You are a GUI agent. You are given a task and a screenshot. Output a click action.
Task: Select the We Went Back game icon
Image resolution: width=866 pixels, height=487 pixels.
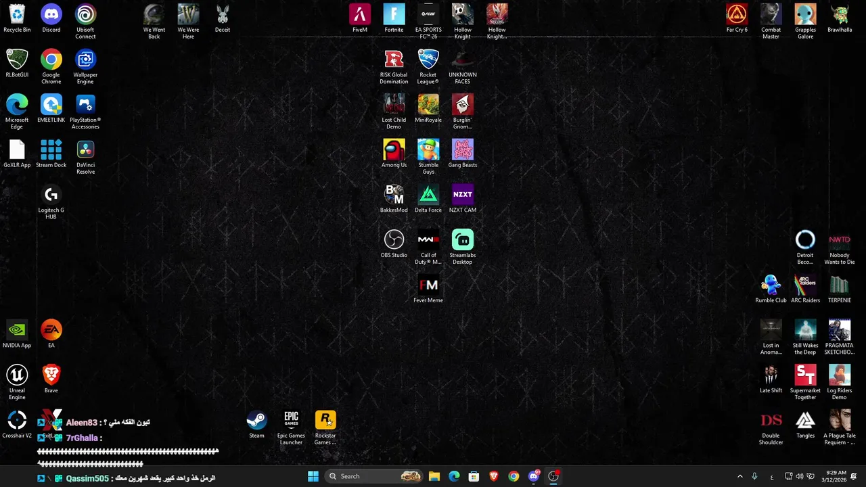pos(154,22)
